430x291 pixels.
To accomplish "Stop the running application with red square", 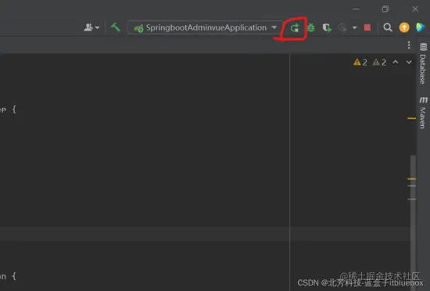I will tap(367, 27).
